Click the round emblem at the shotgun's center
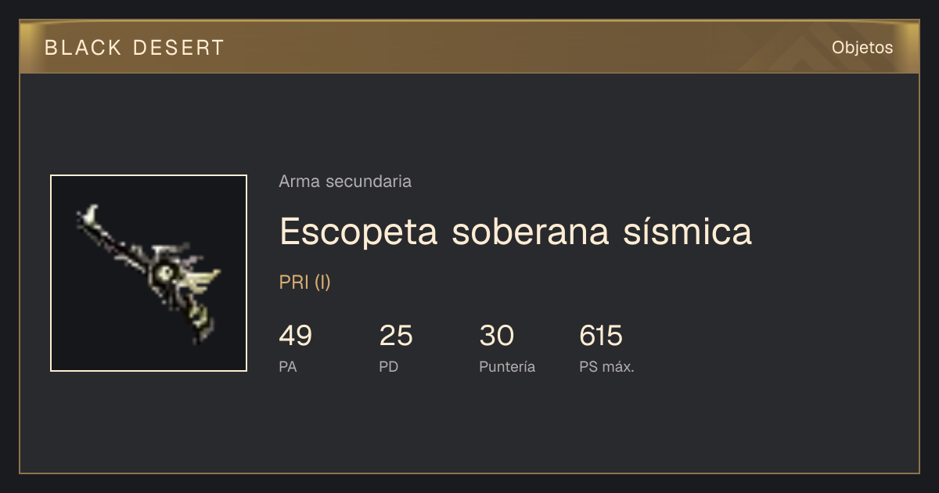 pyautogui.click(x=165, y=273)
